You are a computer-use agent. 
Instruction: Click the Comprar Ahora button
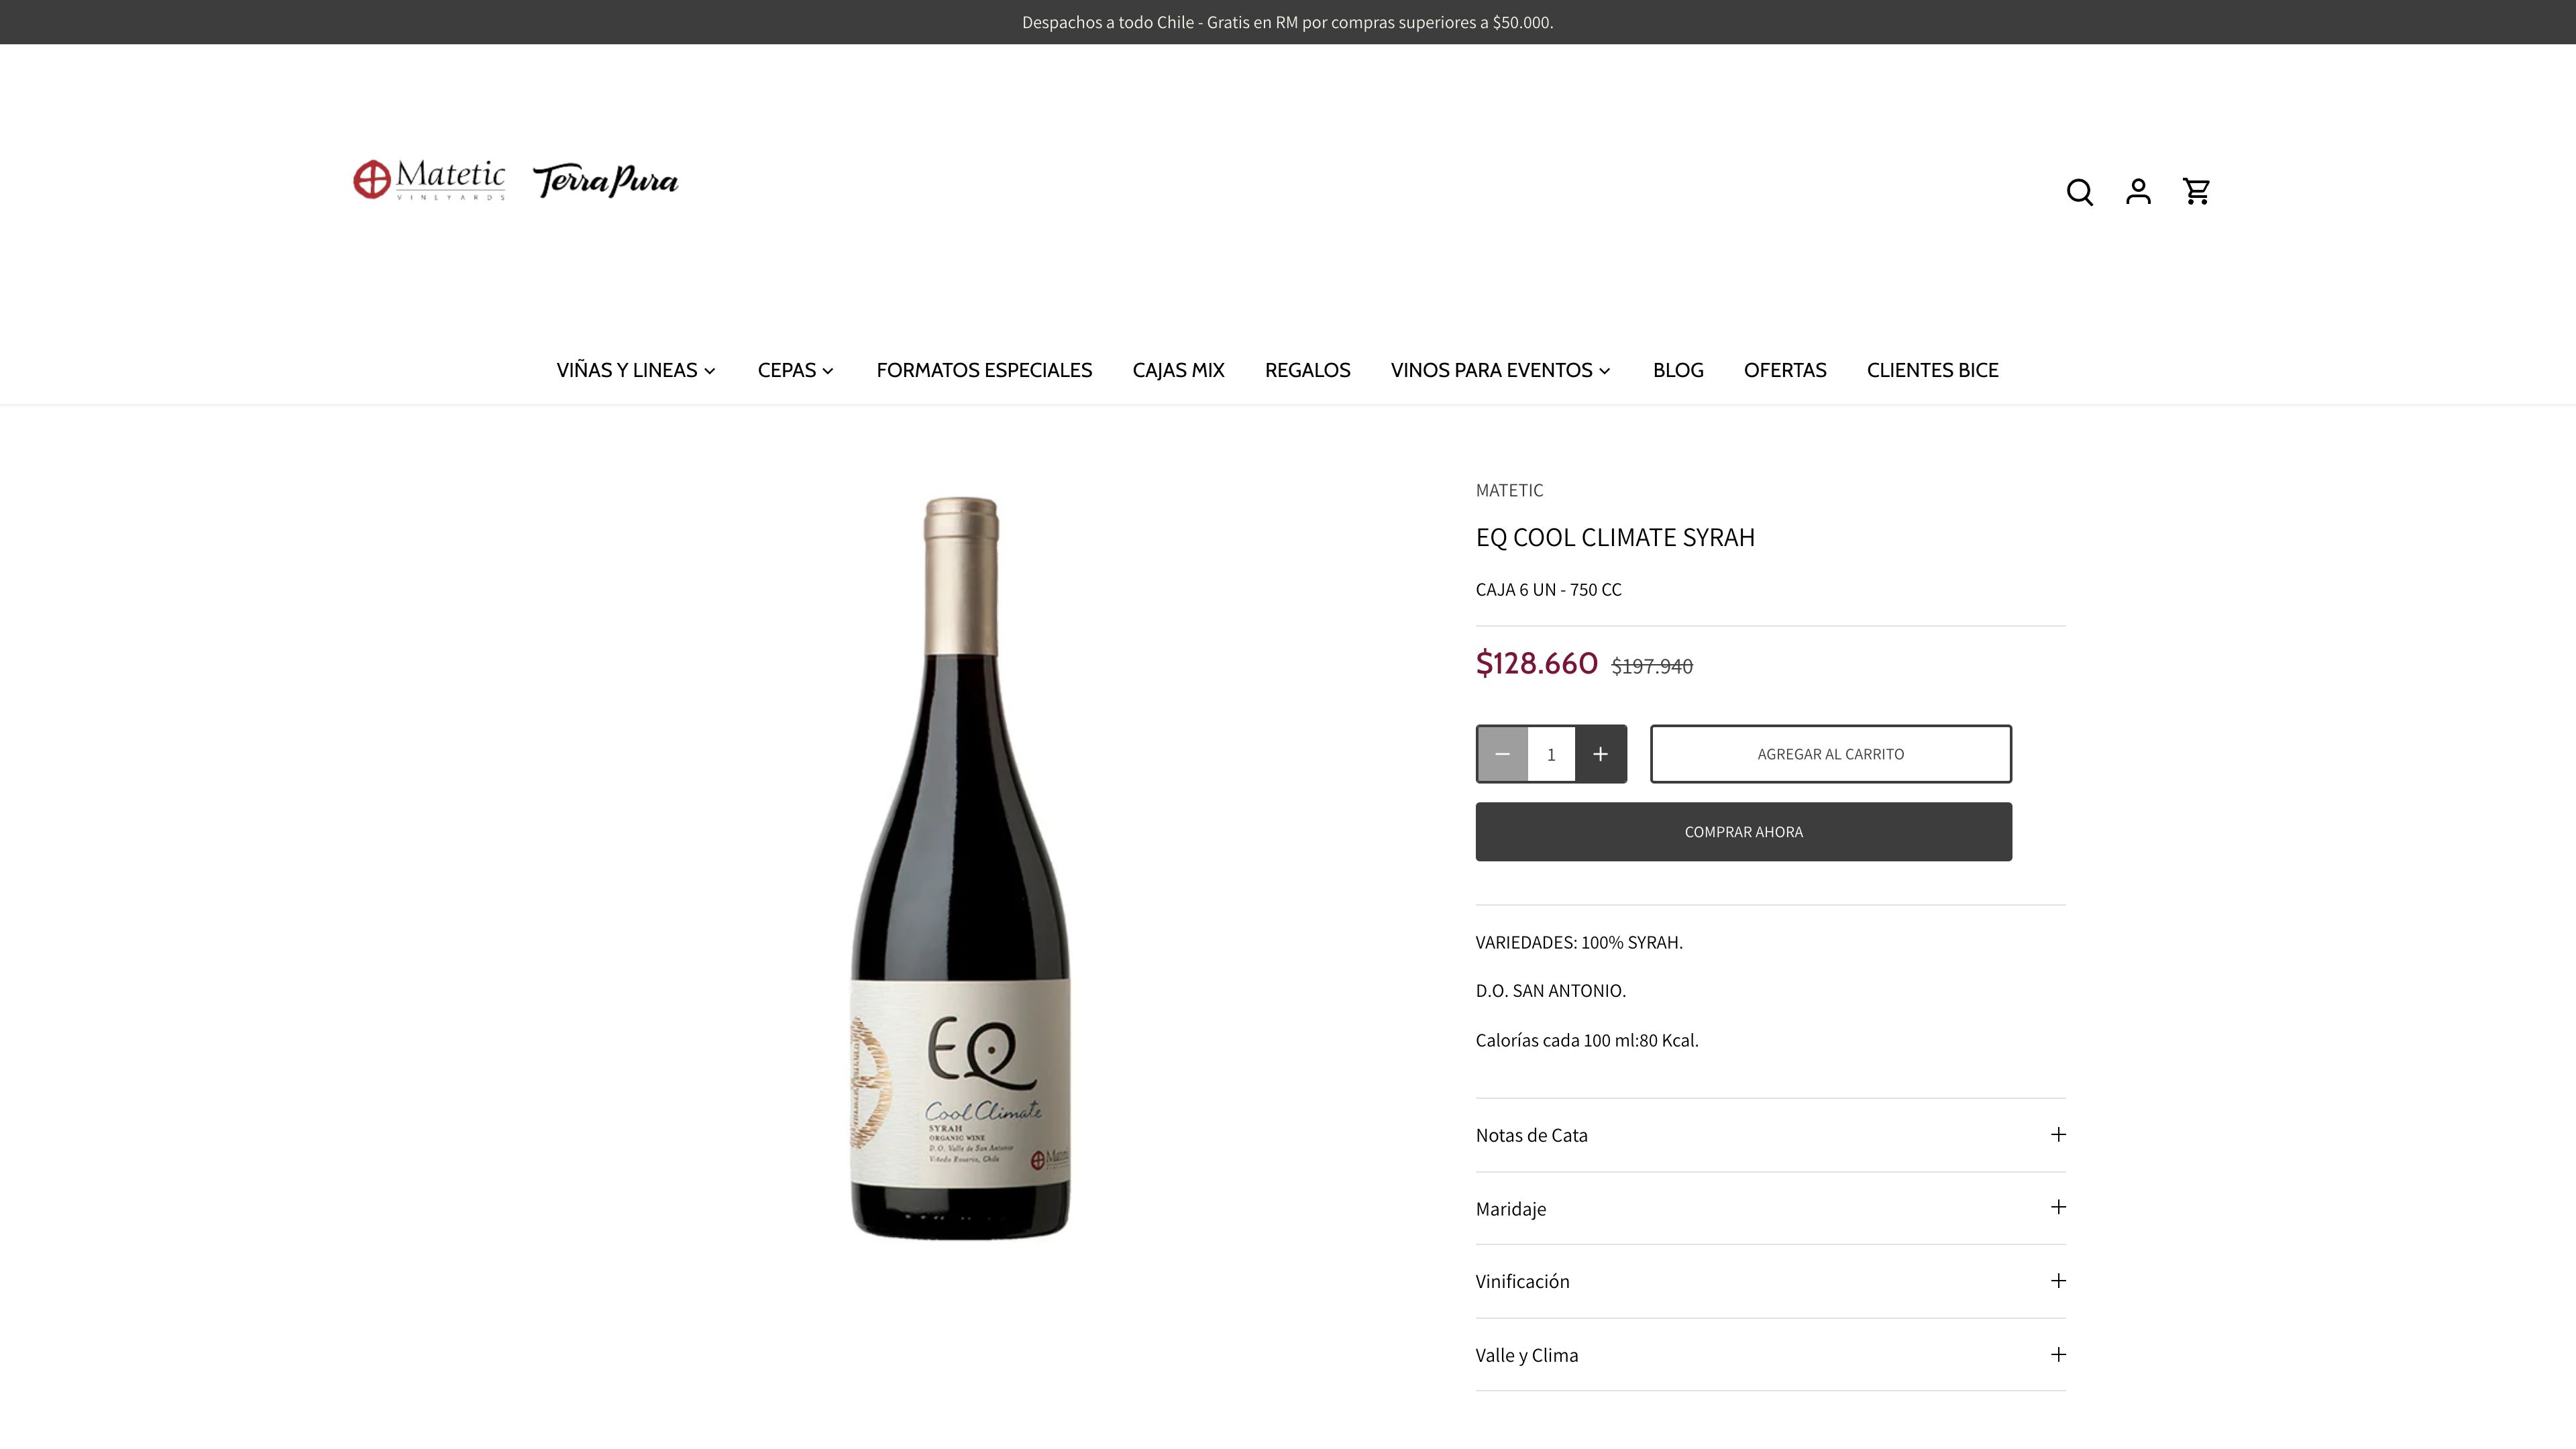coord(1743,832)
